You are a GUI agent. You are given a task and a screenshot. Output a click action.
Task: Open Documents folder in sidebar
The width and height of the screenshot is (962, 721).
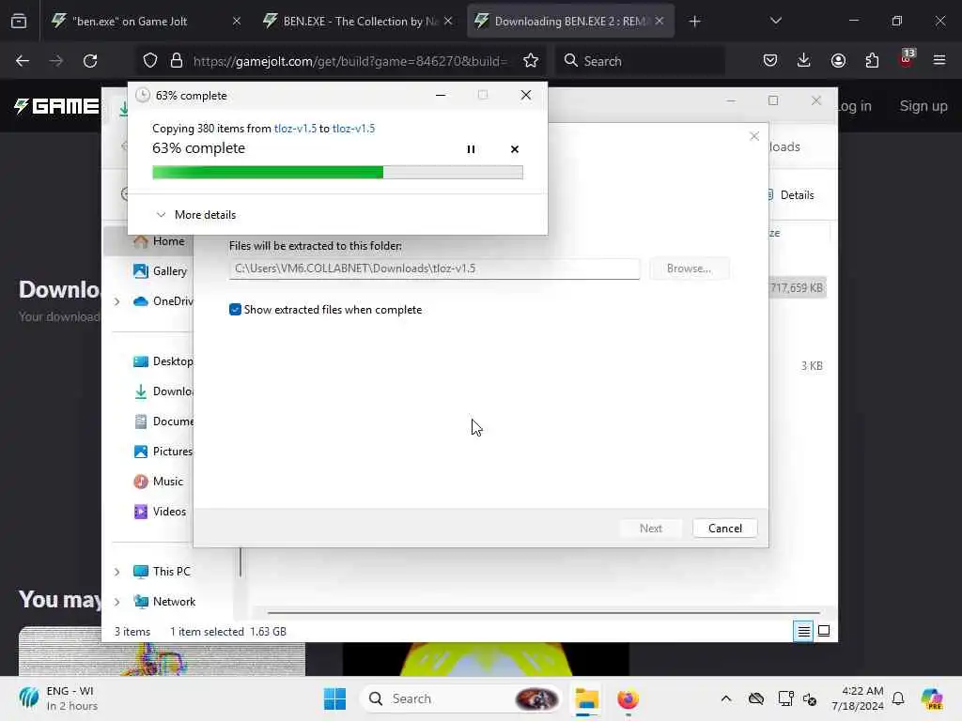click(163, 422)
